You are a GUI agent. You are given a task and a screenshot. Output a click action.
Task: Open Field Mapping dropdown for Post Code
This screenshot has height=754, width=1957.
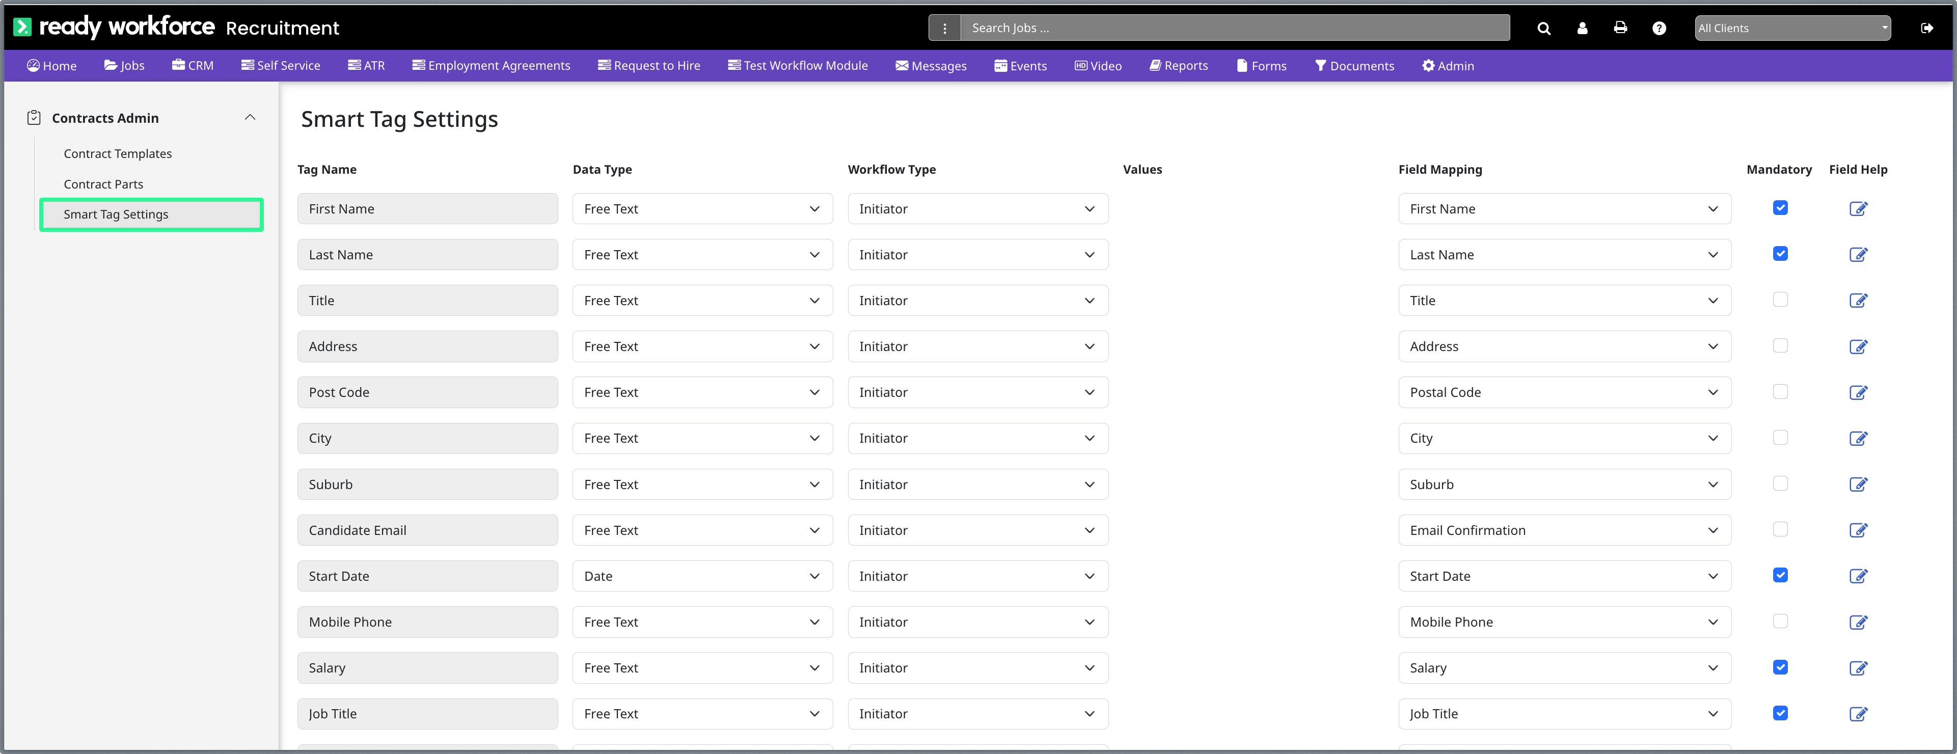(x=1564, y=392)
